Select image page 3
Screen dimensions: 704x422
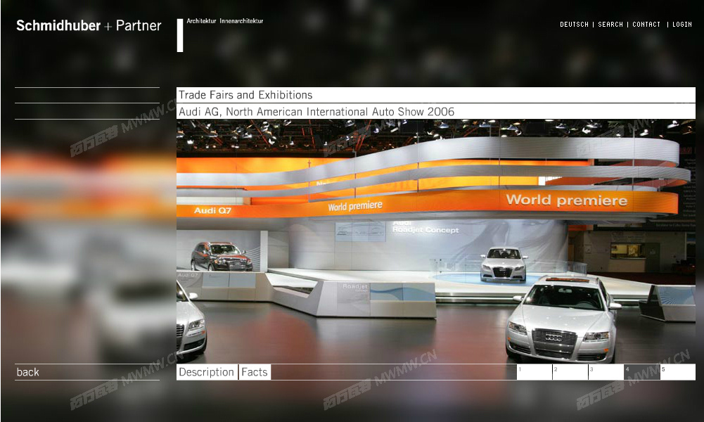(606, 372)
